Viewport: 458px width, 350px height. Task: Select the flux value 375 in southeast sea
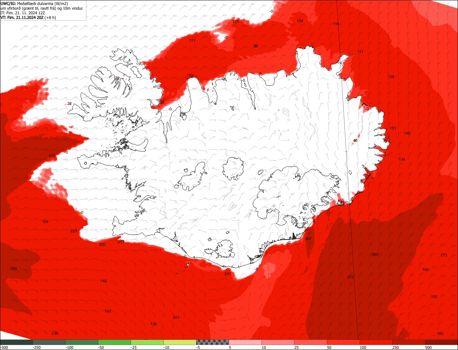pyautogui.click(x=350, y=277)
